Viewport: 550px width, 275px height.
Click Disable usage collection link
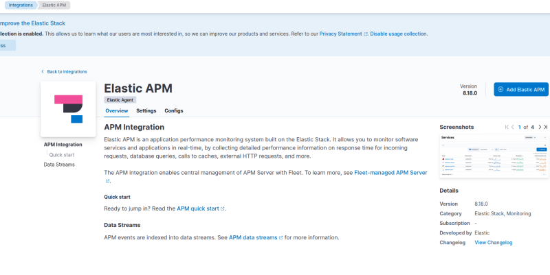pos(399,34)
